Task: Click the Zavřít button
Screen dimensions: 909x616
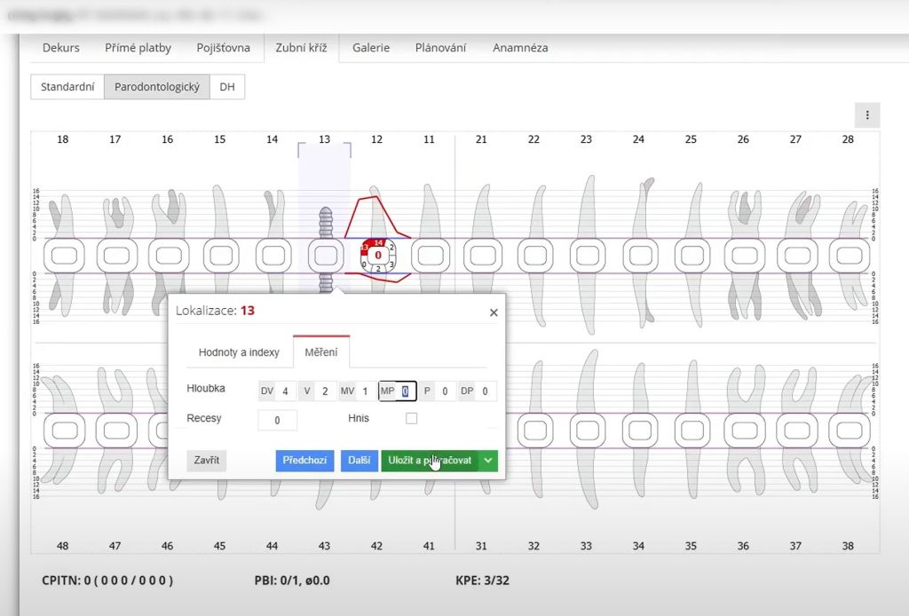Action: click(x=206, y=461)
